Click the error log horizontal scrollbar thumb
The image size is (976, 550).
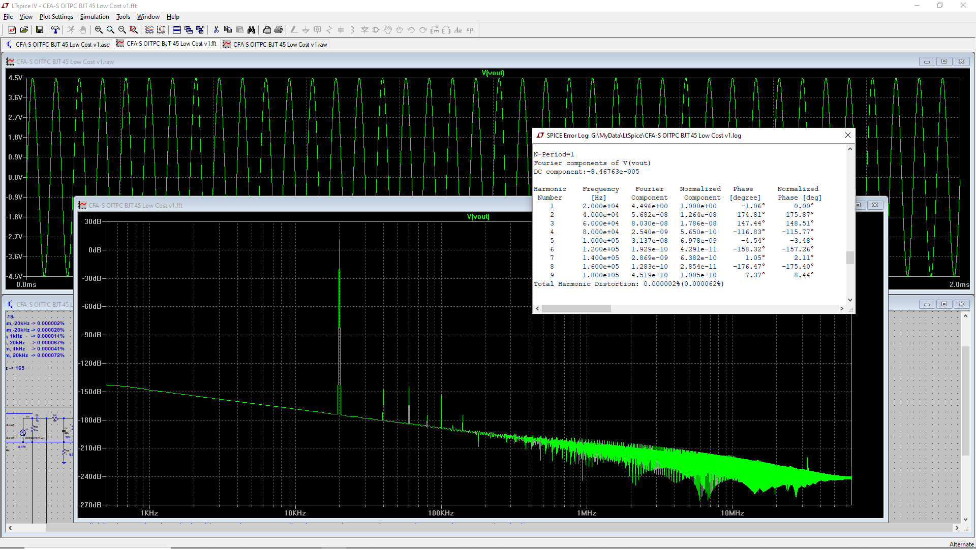pyautogui.click(x=576, y=308)
